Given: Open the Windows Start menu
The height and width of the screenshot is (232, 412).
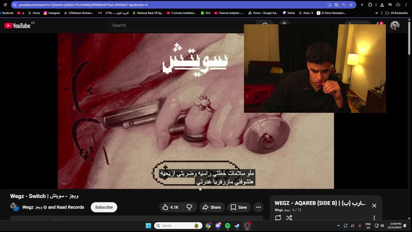Looking at the screenshot, I should 148,226.
